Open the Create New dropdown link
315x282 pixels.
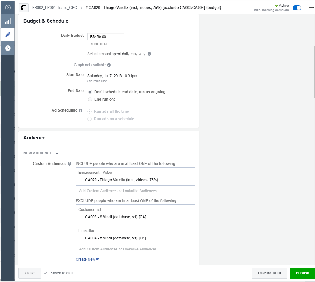click(87, 259)
